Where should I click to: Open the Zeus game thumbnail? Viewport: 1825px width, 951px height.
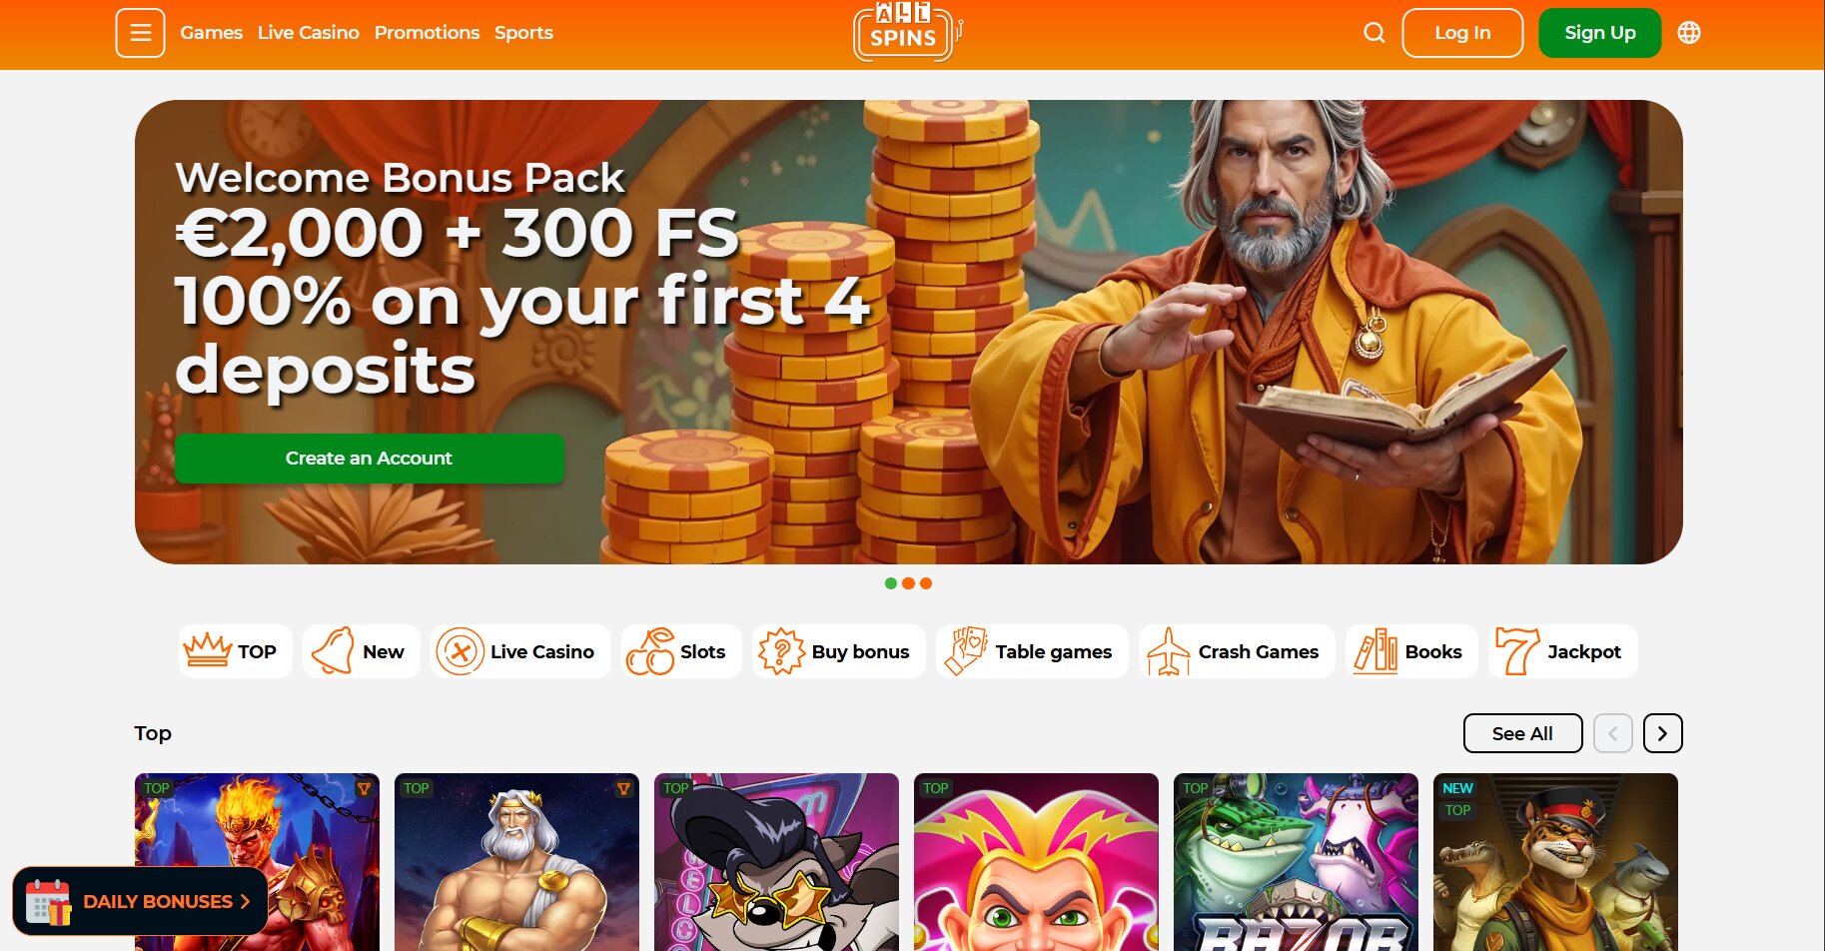pos(516,862)
